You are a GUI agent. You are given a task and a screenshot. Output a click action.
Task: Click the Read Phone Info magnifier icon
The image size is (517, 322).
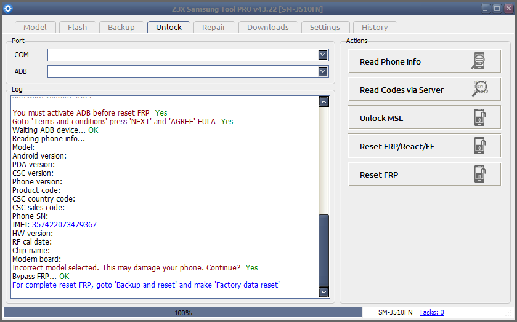tap(478, 61)
